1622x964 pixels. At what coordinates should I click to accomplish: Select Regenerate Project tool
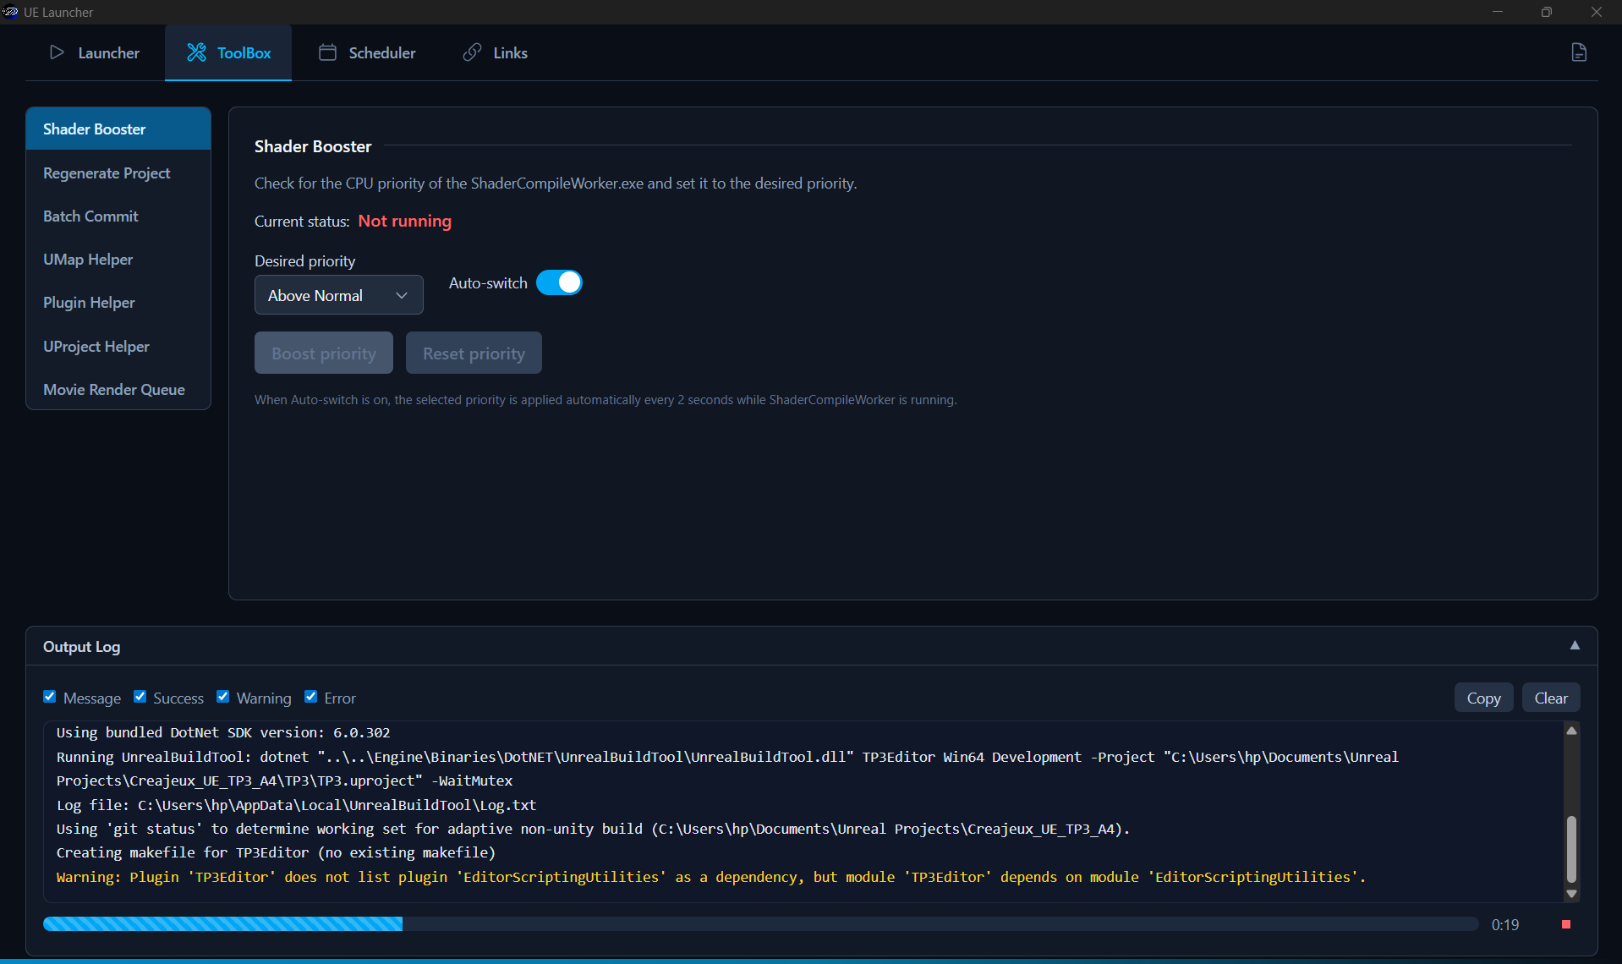(x=118, y=173)
